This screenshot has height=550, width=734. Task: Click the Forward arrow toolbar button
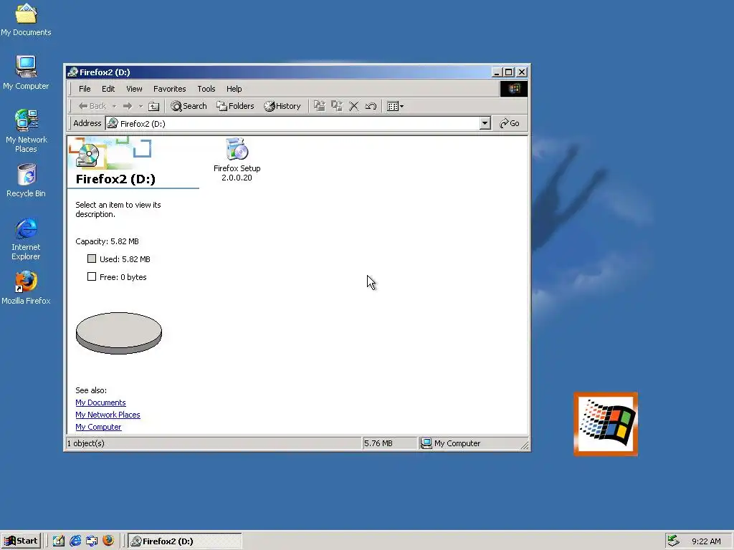128,106
